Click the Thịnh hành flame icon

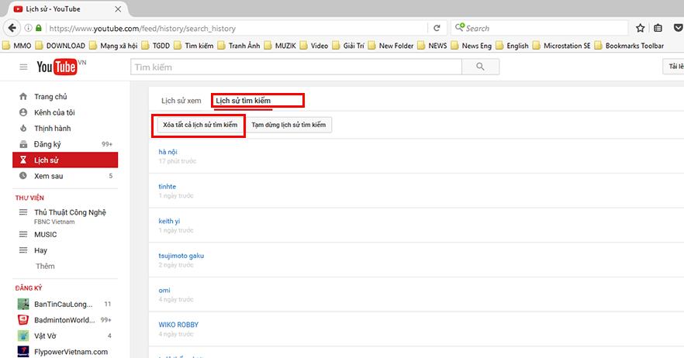pyautogui.click(x=23, y=128)
